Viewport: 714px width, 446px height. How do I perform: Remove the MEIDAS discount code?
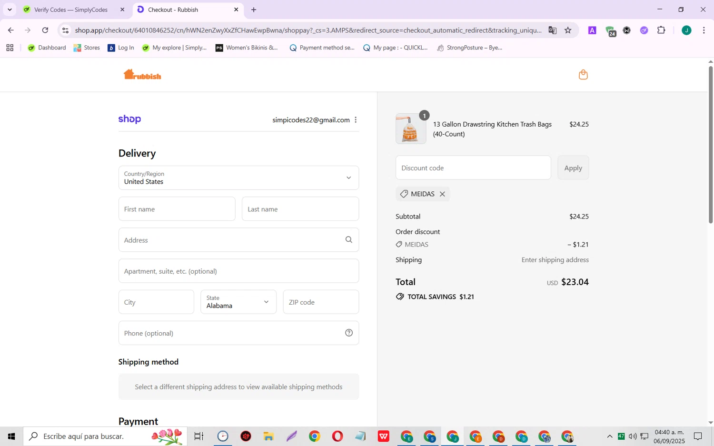point(442,194)
